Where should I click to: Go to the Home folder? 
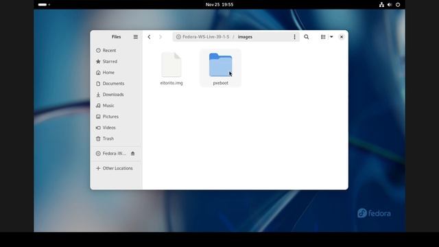tap(116, 72)
